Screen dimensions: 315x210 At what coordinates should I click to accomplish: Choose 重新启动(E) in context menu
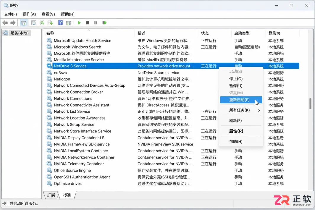point(241,100)
